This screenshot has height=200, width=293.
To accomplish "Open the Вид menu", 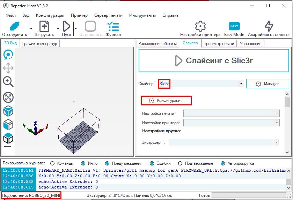I will pyautogui.click(x=26, y=15).
